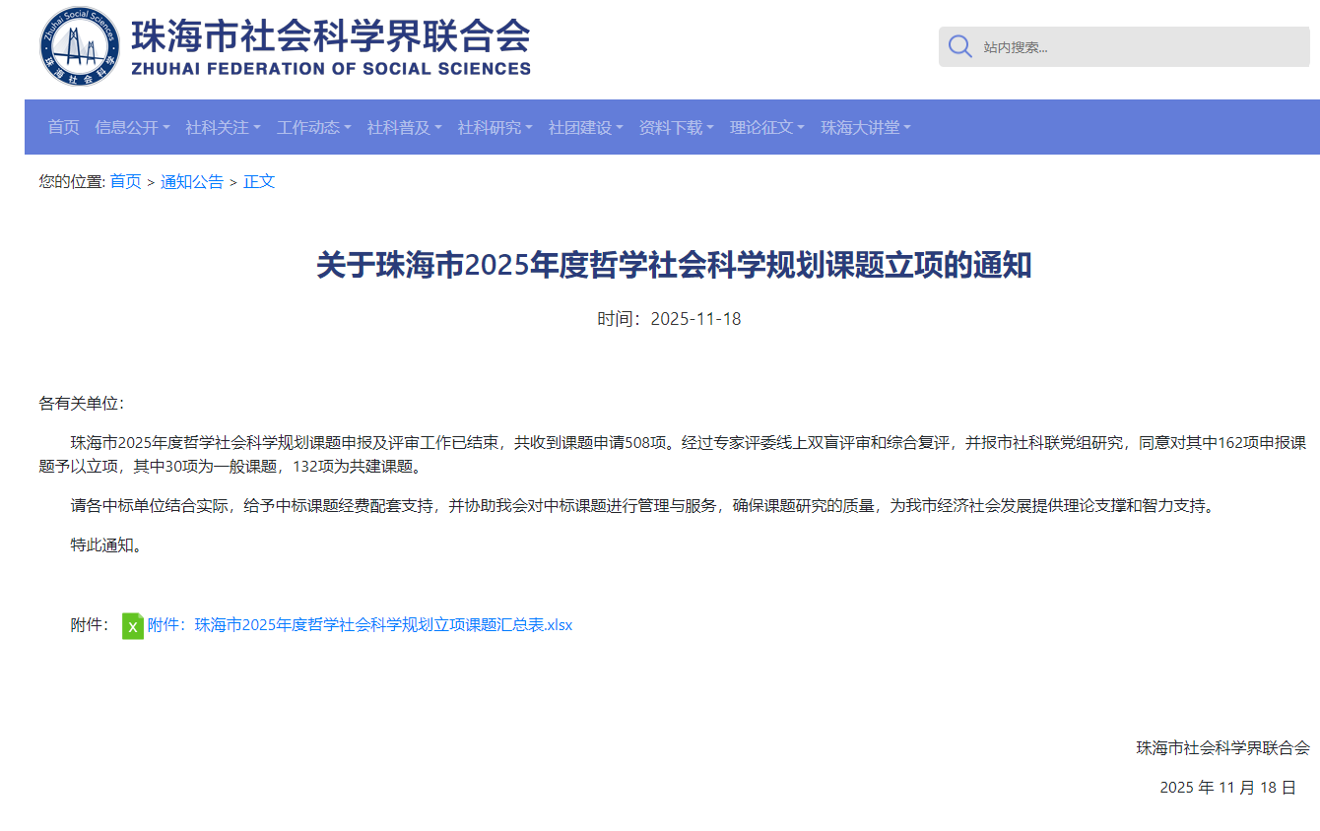Screen dimensions: 1320x831
Task: Expand the 信息公开 dropdown menu
Action: tap(132, 127)
